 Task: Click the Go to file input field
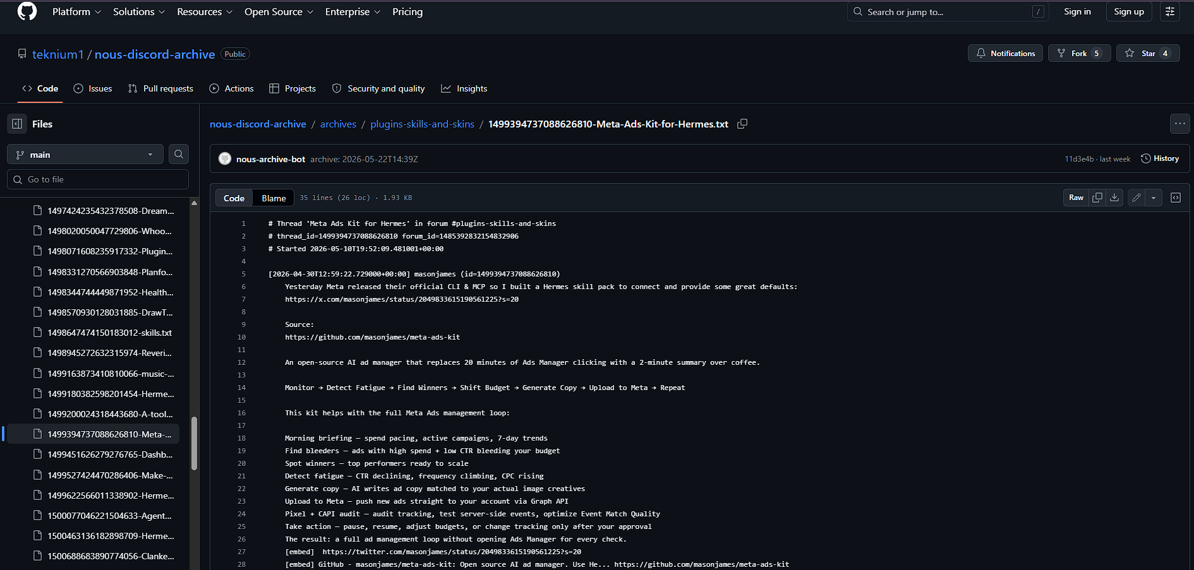point(98,179)
